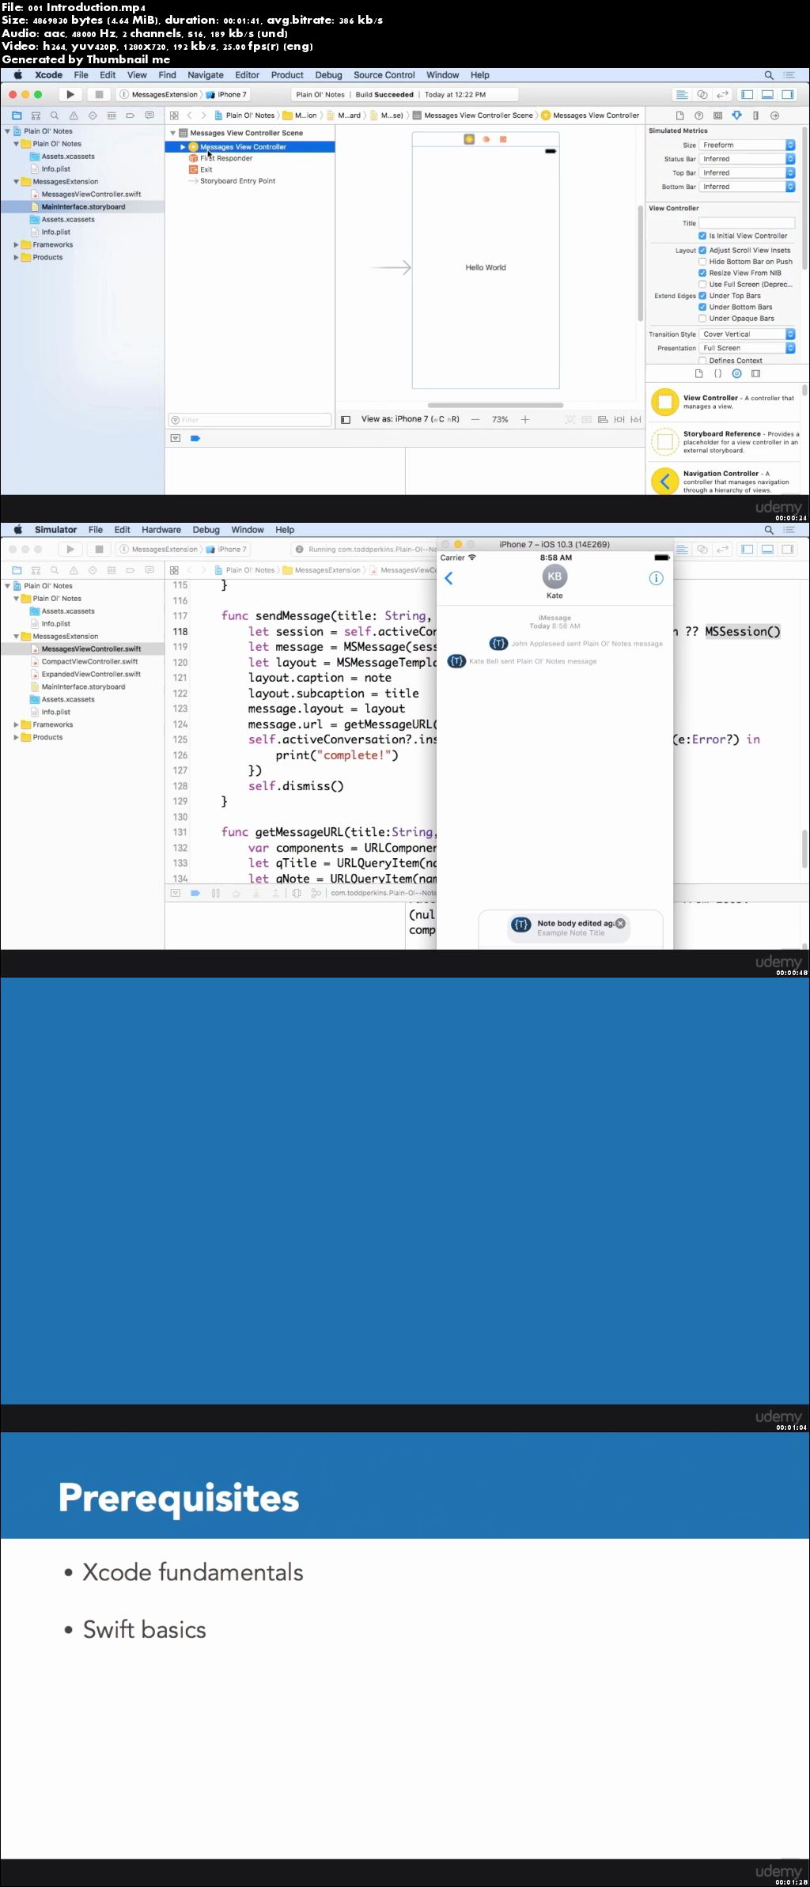
Task: Zoom out the storyboard canvas
Action: coord(475,420)
